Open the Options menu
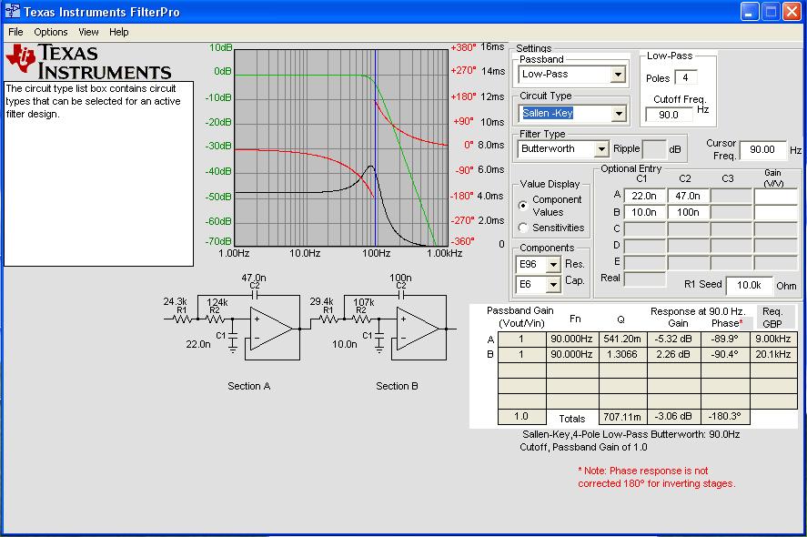 [x=50, y=32]
